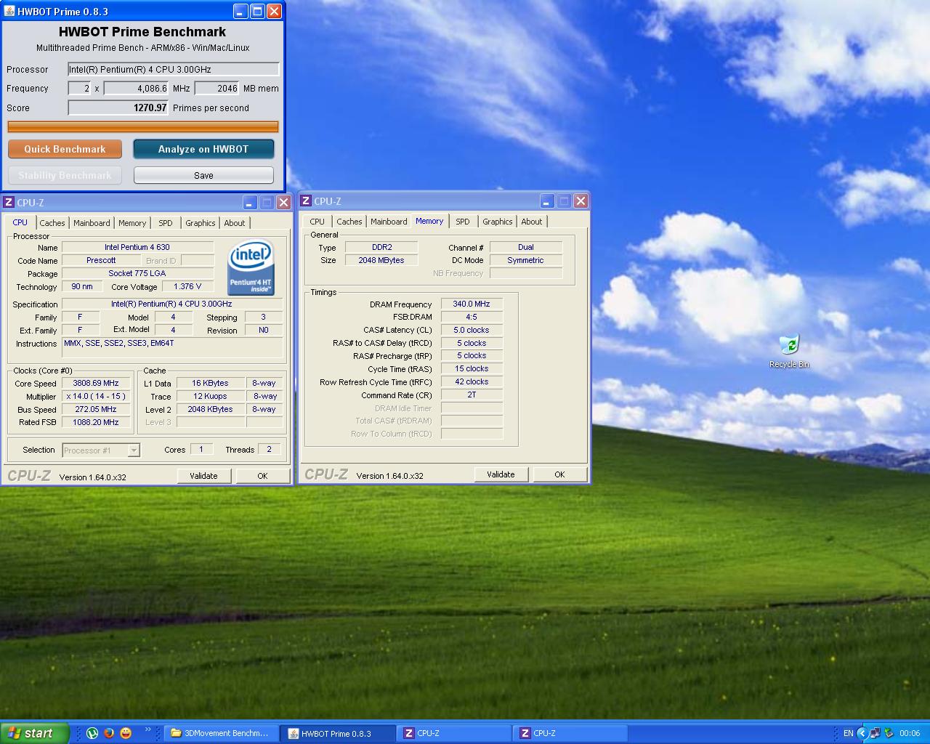Save the HWBOT Prime benchmark result
Viewport: 930px width, 744px height.
203,175
